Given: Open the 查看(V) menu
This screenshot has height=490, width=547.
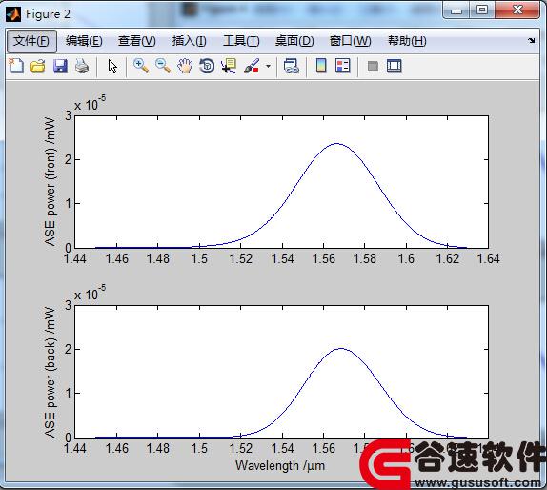Looking at the screenshot, I should point(137,41).
